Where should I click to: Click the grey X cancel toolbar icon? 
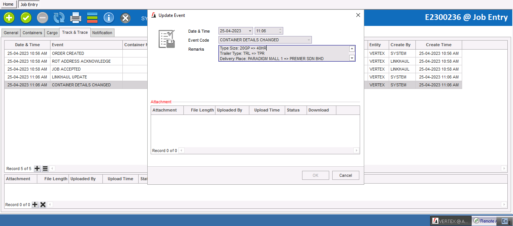click(x=125, y=18)
